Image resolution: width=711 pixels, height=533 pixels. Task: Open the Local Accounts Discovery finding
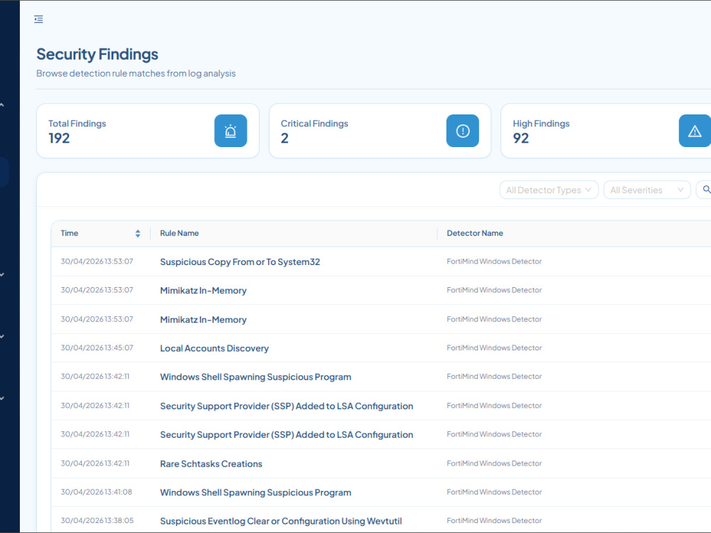tap(214, 348)
